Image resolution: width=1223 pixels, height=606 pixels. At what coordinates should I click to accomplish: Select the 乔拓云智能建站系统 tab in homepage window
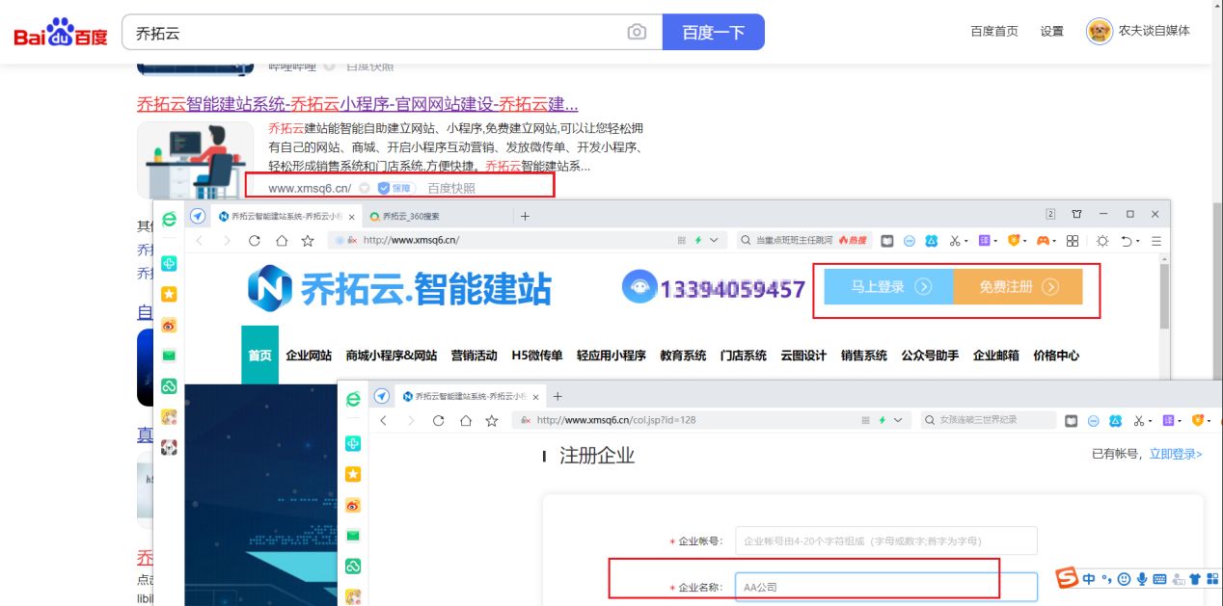286,217
